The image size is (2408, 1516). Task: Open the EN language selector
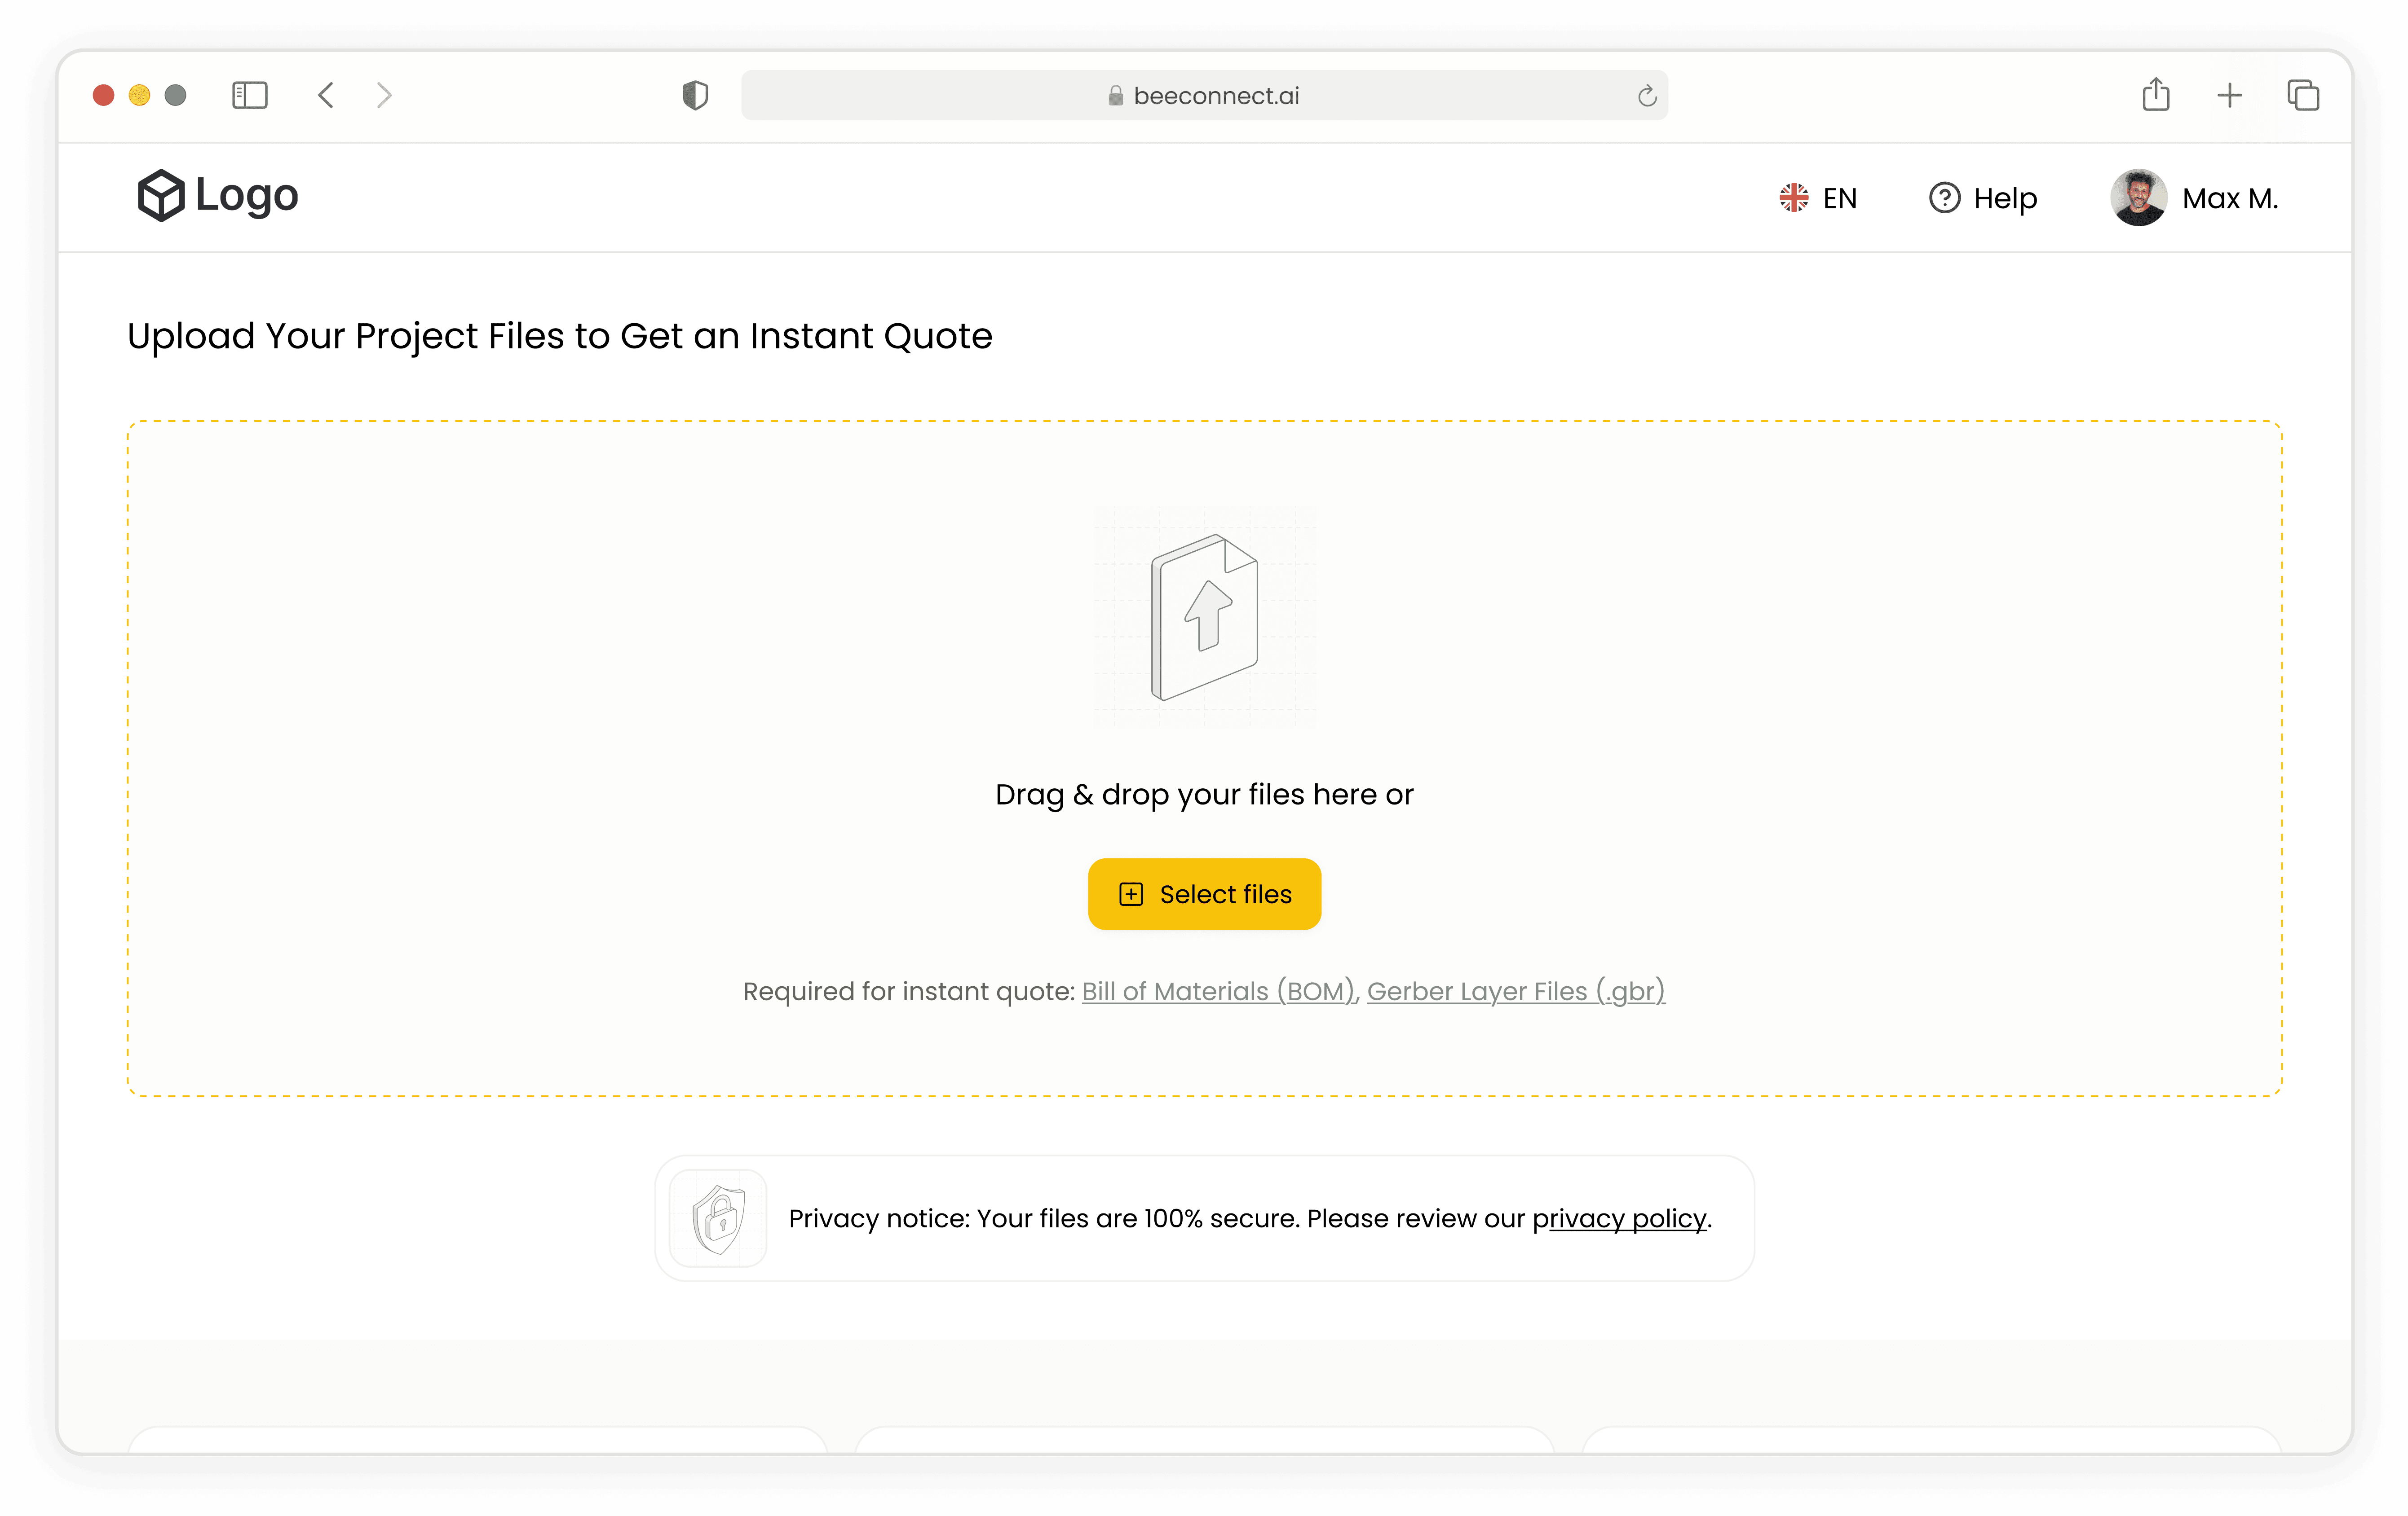click(1818, 198)
